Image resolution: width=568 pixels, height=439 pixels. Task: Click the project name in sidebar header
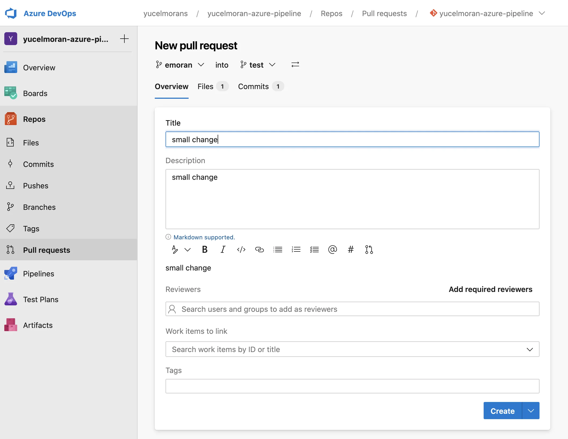pyautogui.click(x=66, y=39)
